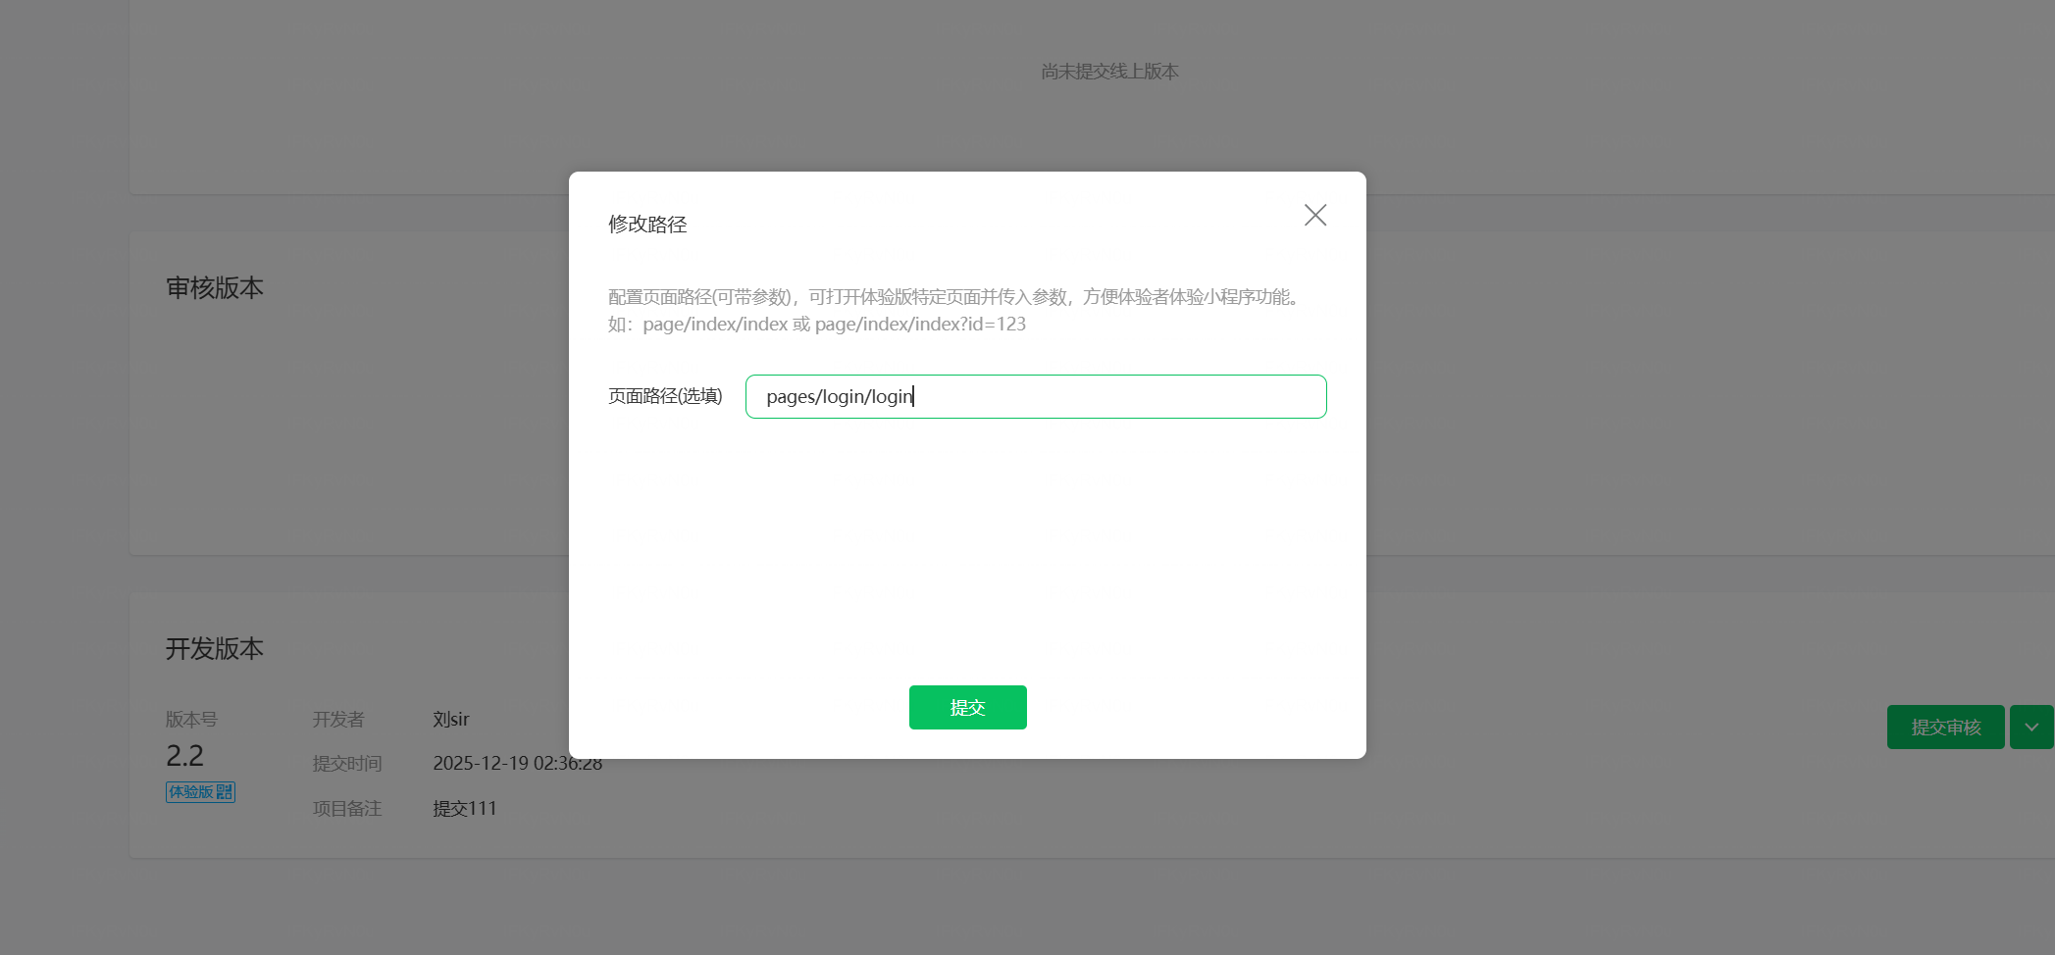
Task: Close the 修改路径 dialog
Action: click(1314, 216)
